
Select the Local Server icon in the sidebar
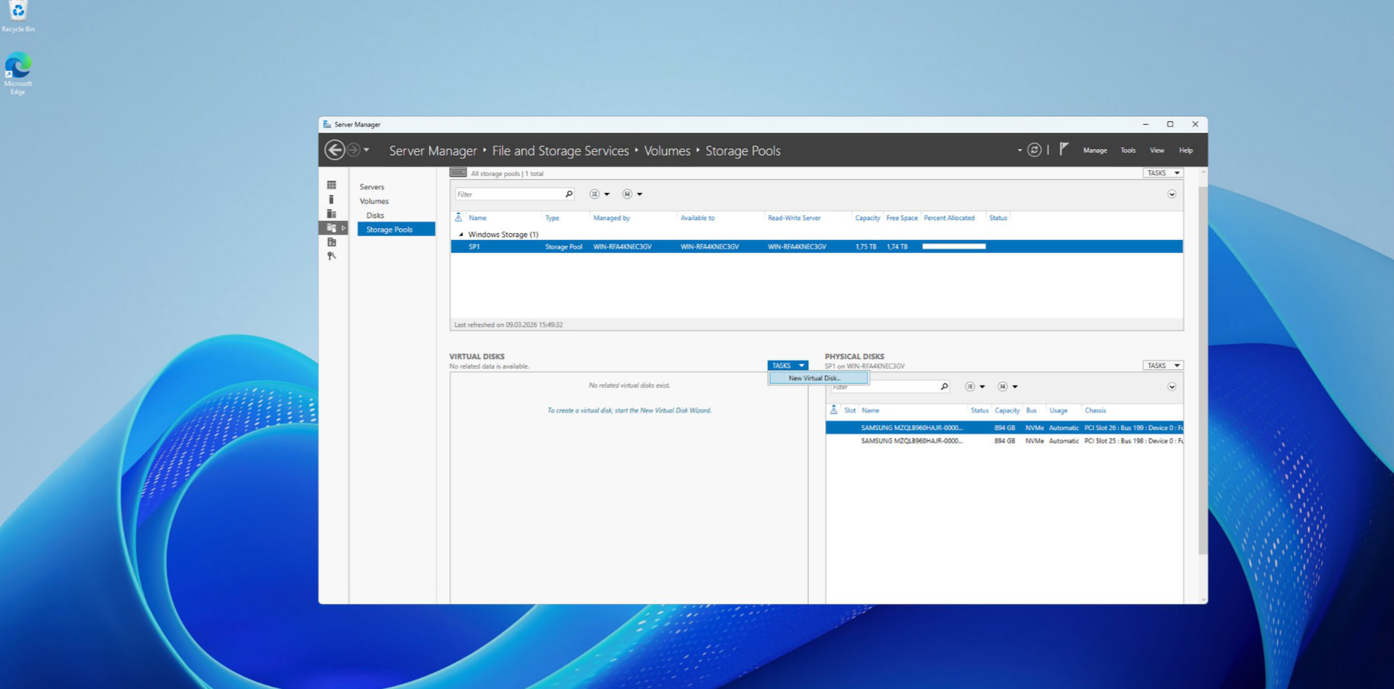click(x=332, y=200)
